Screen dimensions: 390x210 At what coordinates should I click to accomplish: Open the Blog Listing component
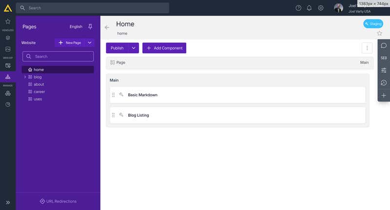(x=237, y=115)
